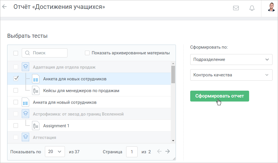Open the Контроль качества dropdown

(231, 75)
